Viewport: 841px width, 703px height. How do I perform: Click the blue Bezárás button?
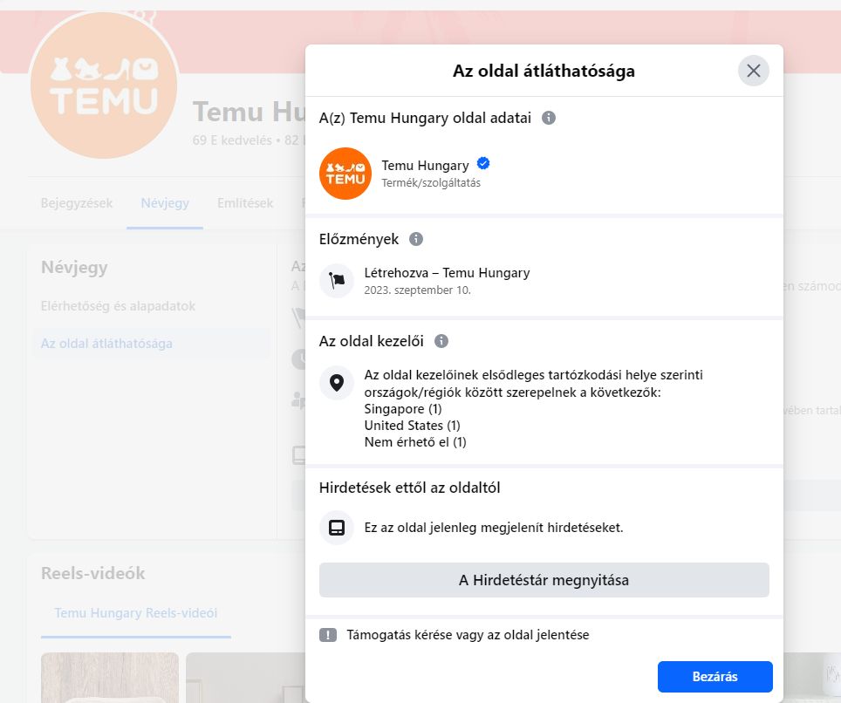click(715, 677)
